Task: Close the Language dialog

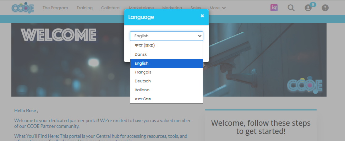Action: [202, 16]
